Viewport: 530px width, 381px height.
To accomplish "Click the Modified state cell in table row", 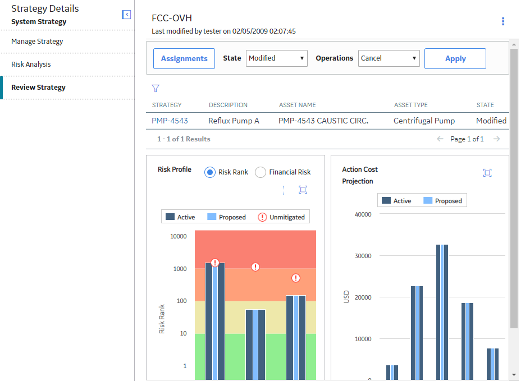I will pos(491,121).
